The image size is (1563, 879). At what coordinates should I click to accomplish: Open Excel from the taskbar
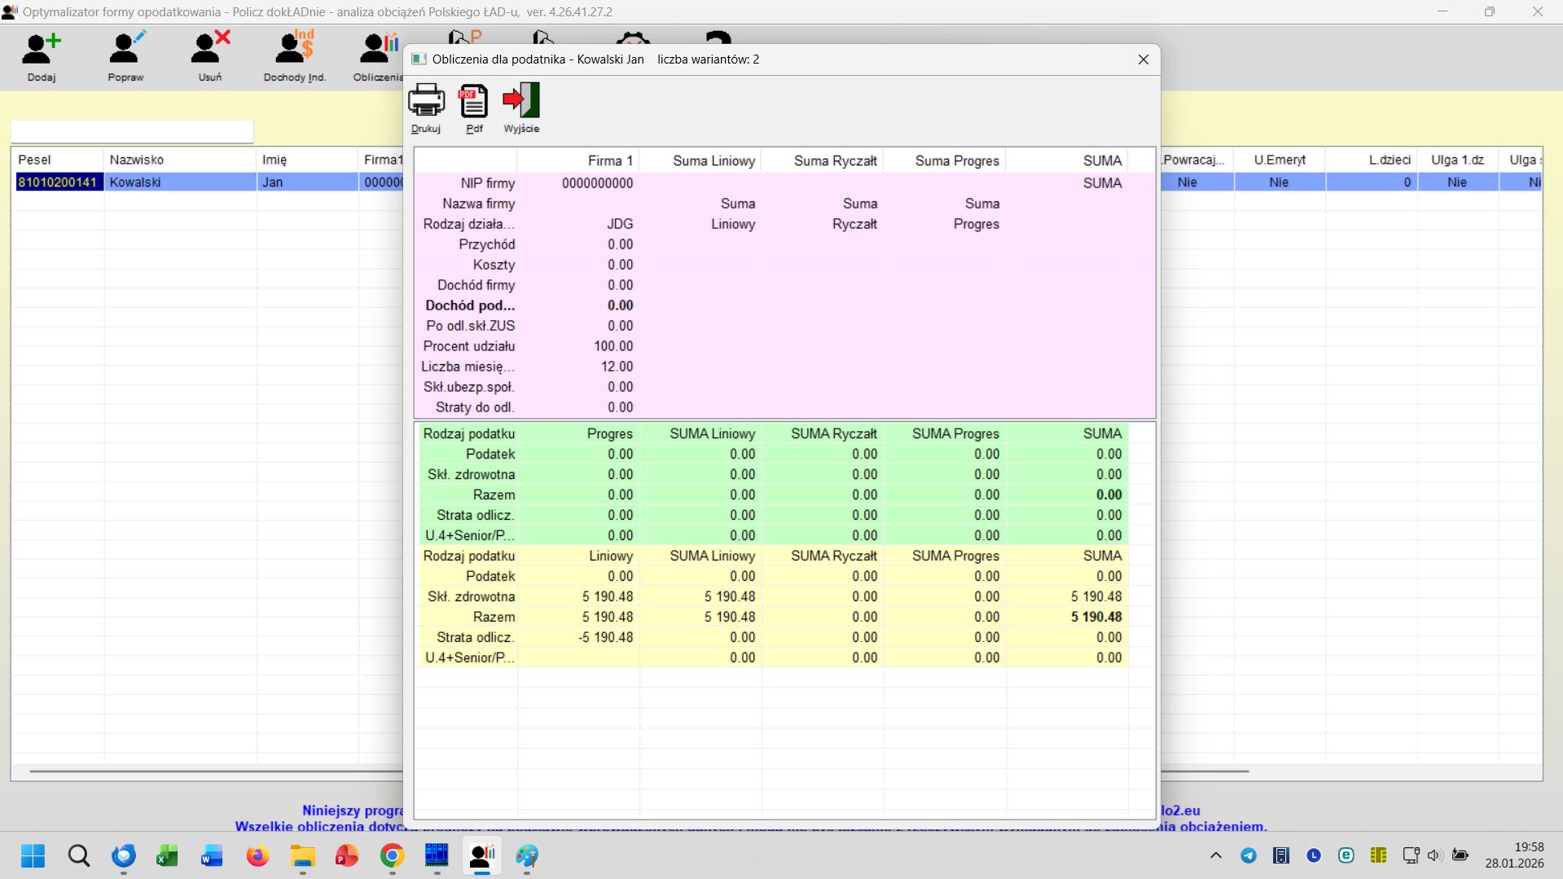coord(168,856)
